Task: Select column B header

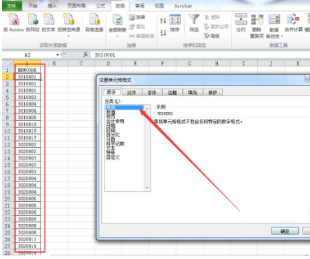Action: pyautogui.click(x=54, y=63)
